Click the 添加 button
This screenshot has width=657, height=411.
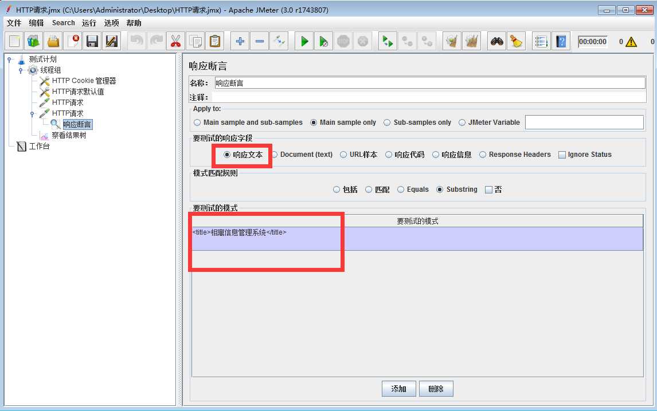coord(399,389)
